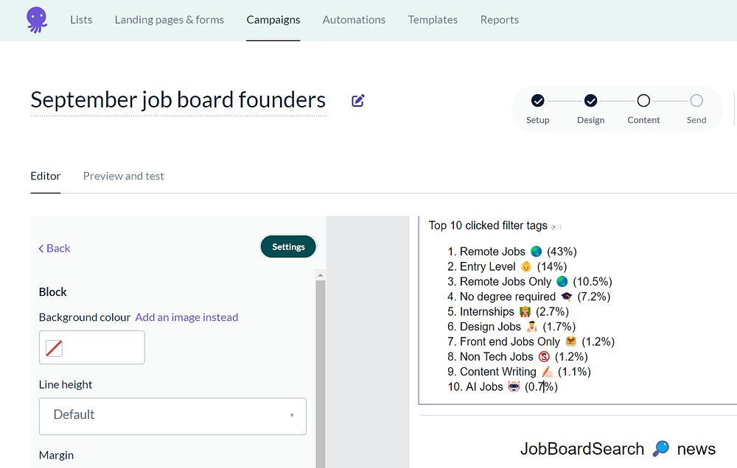
Task: Select the Editor tab
Action: (46, 176)
